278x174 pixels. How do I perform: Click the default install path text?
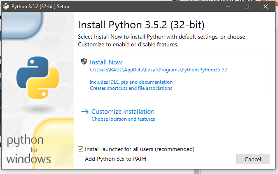(158, 70)
